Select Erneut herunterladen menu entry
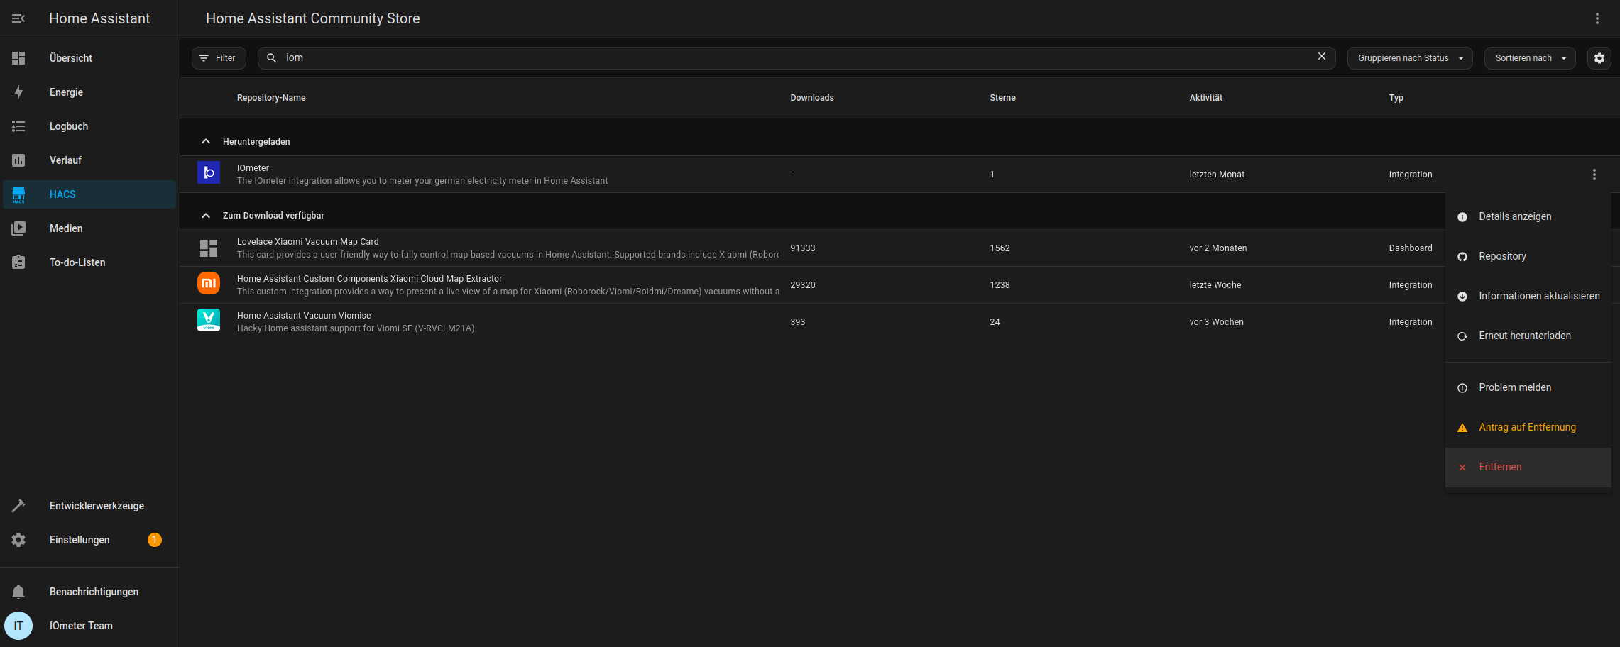Screen dimensions: 1620x647 click(1528, 336)
